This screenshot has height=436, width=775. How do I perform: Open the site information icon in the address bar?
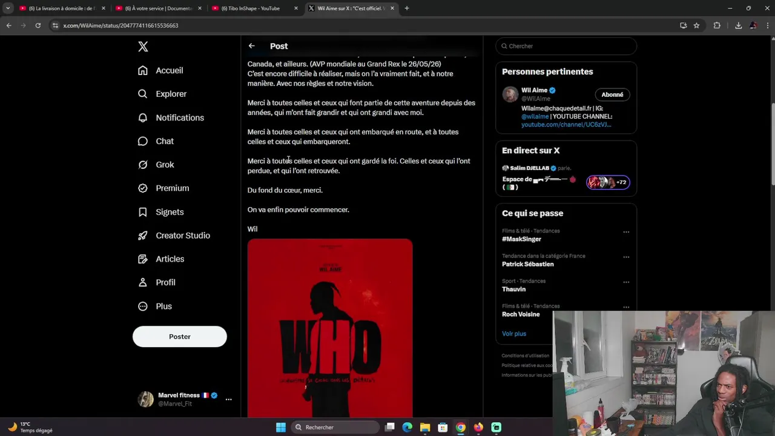point(55,25)
